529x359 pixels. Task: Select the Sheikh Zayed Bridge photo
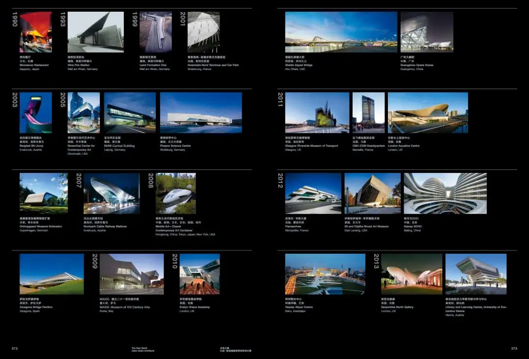341,32
